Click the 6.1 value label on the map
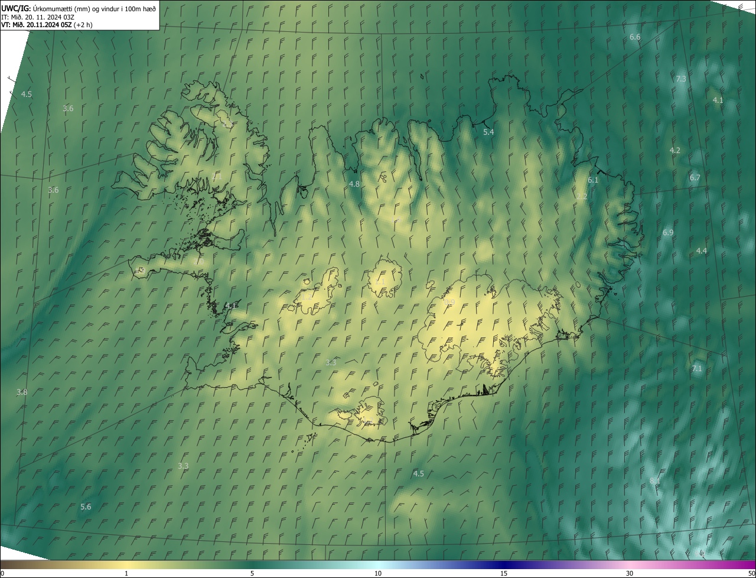 point(593,180)
